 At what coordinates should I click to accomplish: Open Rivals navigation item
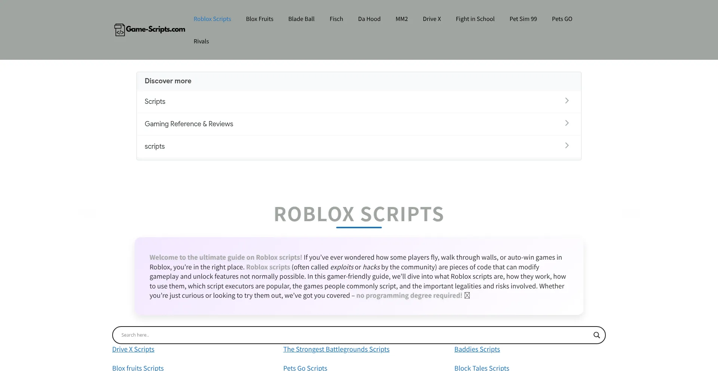click(201, 41)
